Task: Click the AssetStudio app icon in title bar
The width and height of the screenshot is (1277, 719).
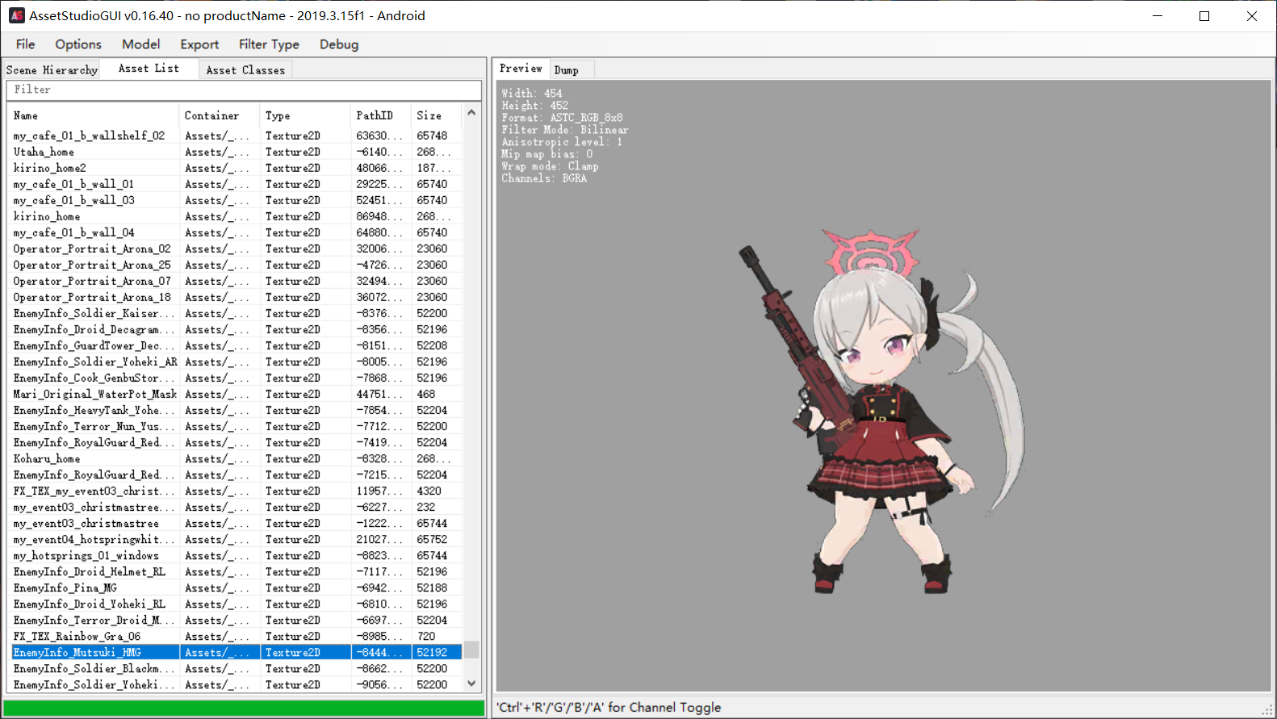Action: (x=16, y=15)
